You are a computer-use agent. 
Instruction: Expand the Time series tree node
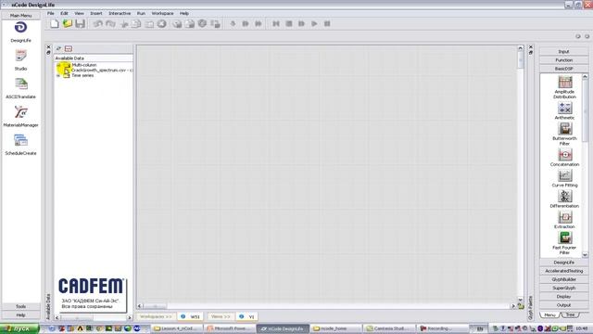coord(58,76)
